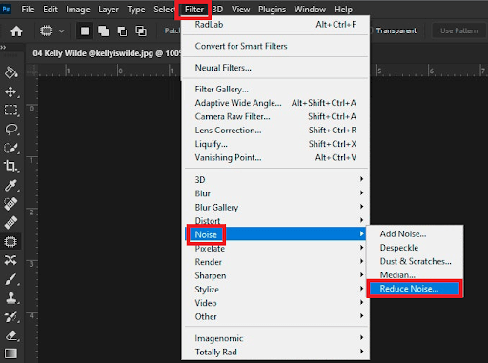Screen dimensions: 488x363
Task: Open Lens Correction filter
Action: (x=275, y=131)
